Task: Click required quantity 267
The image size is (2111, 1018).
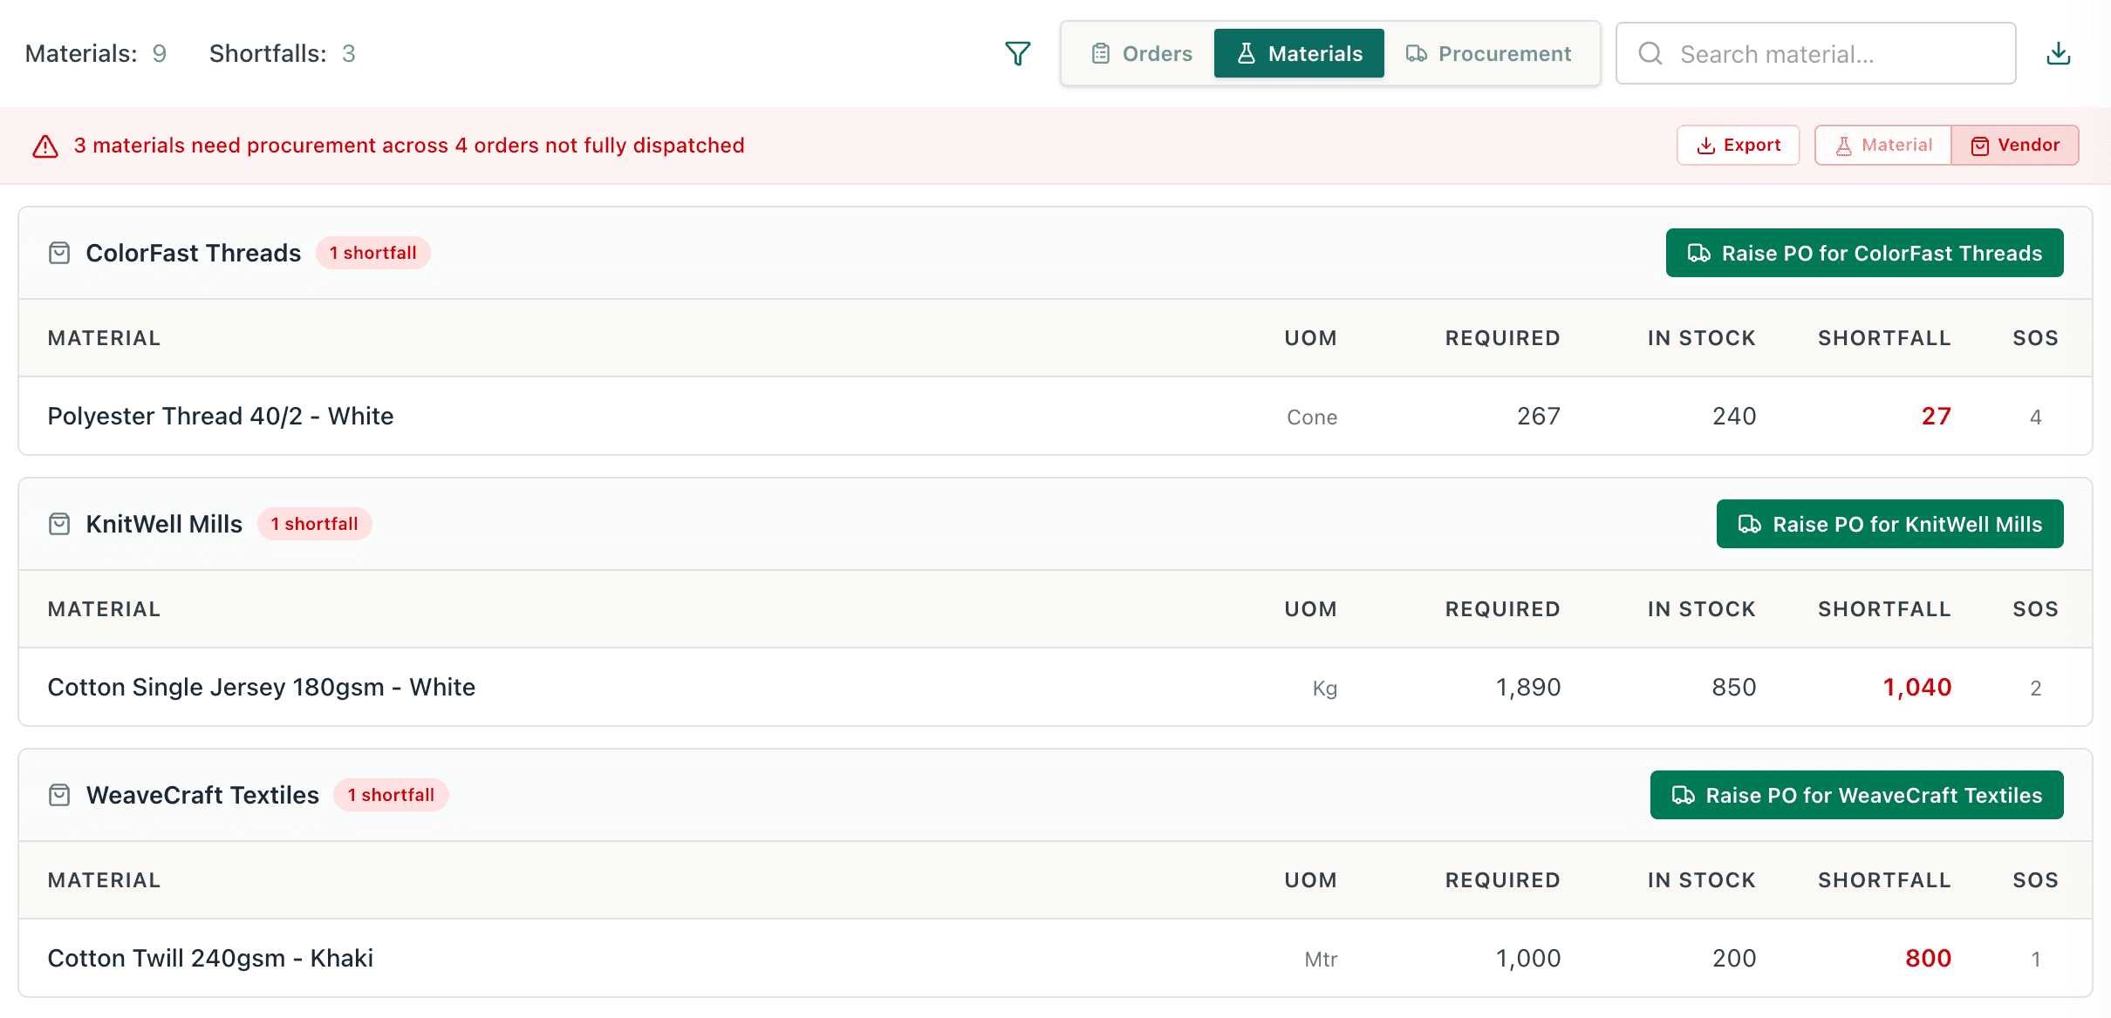Action: click(x=1539, y=417)
